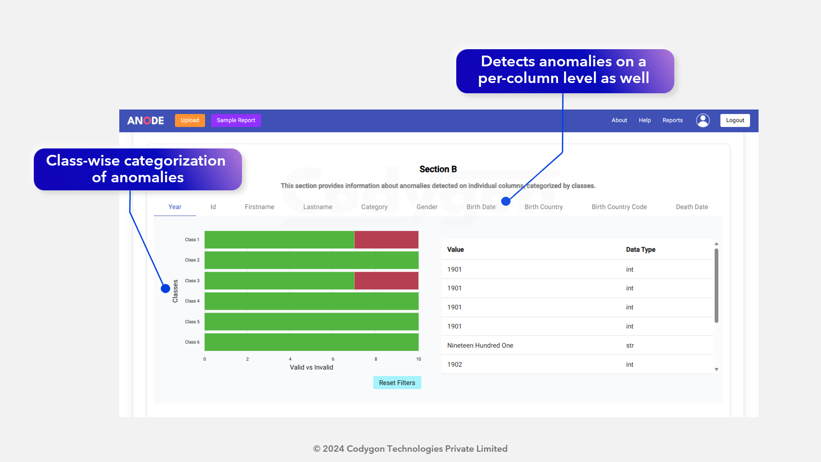Switch to the Gender tab

[x=427, y=207]
